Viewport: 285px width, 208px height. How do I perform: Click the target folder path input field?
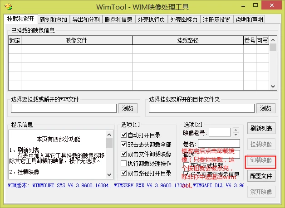click(201, 108)
